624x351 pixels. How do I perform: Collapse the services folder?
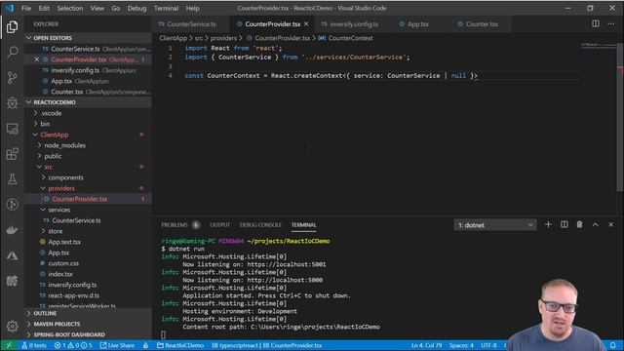pyautogui.click(x=58, y=210)
